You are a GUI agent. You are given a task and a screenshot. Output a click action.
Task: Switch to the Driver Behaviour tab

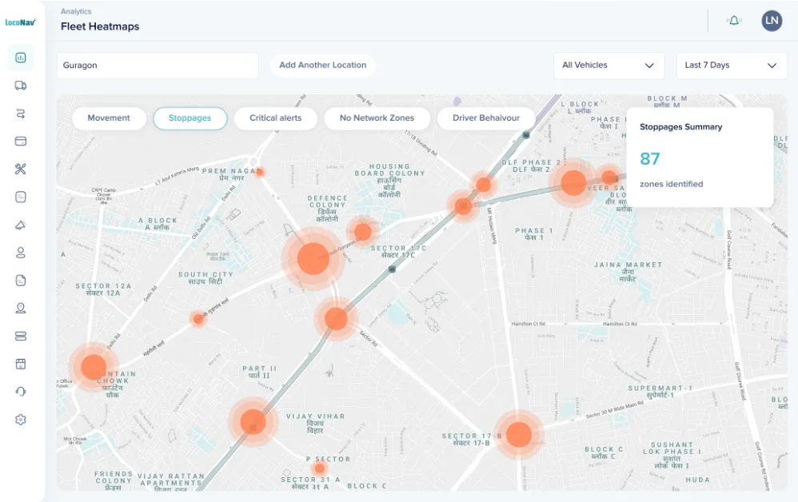pyautogui.click(x=486, y=118)
